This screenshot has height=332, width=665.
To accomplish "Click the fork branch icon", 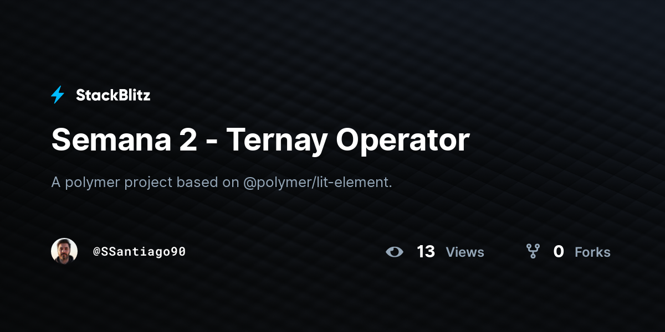I will (x=533, y=252).
